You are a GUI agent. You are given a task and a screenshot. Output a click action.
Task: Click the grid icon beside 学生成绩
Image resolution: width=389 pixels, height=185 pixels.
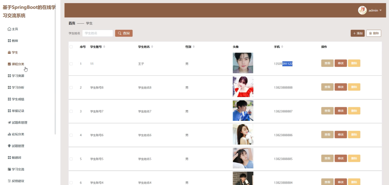9,99
